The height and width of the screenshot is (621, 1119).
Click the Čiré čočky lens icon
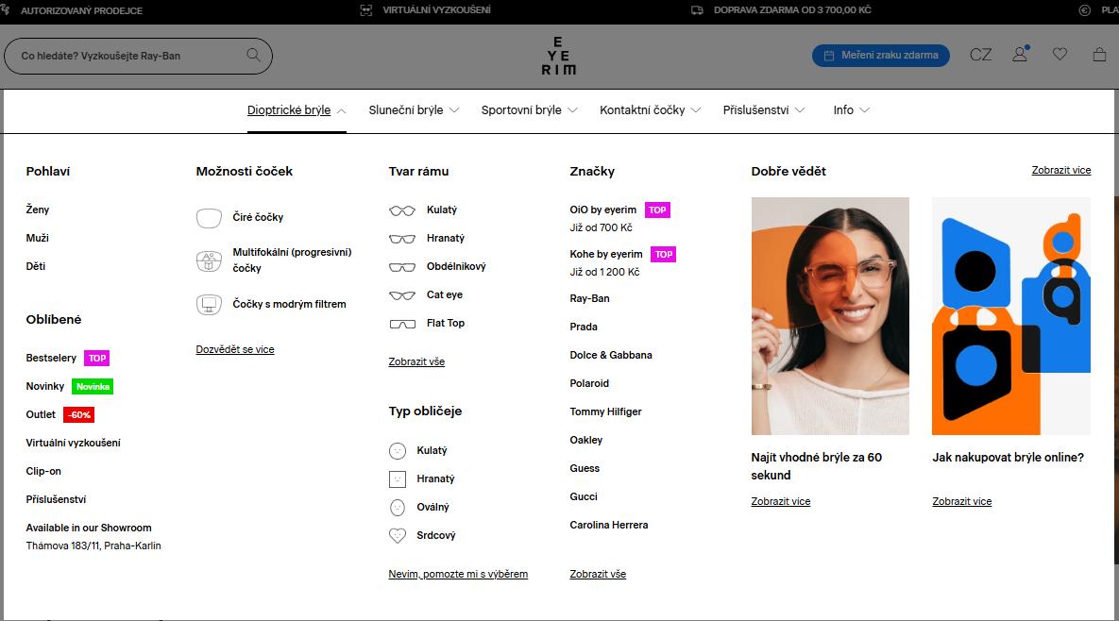point(209,218)
